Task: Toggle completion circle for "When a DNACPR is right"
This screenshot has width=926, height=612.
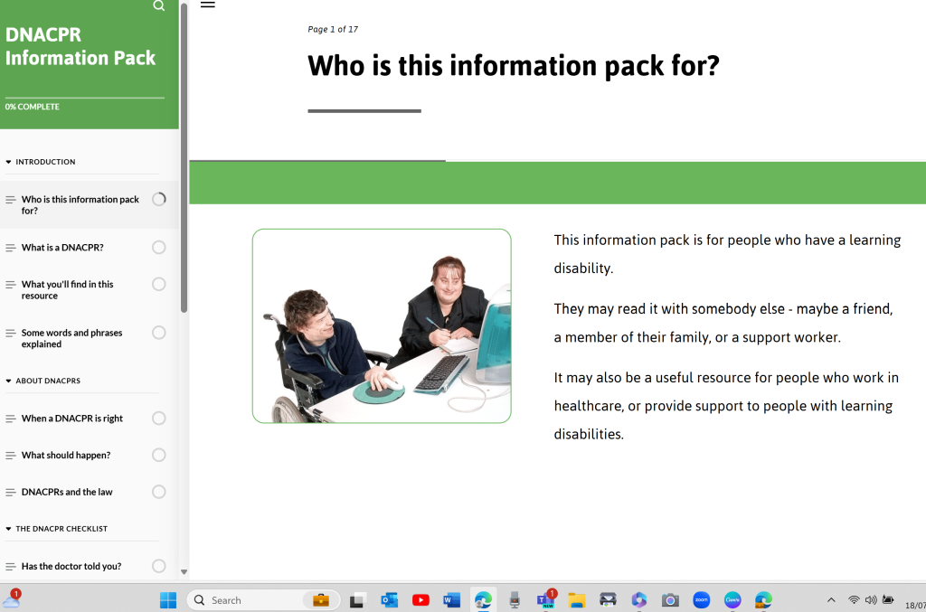Action: (x=159, y=418)
